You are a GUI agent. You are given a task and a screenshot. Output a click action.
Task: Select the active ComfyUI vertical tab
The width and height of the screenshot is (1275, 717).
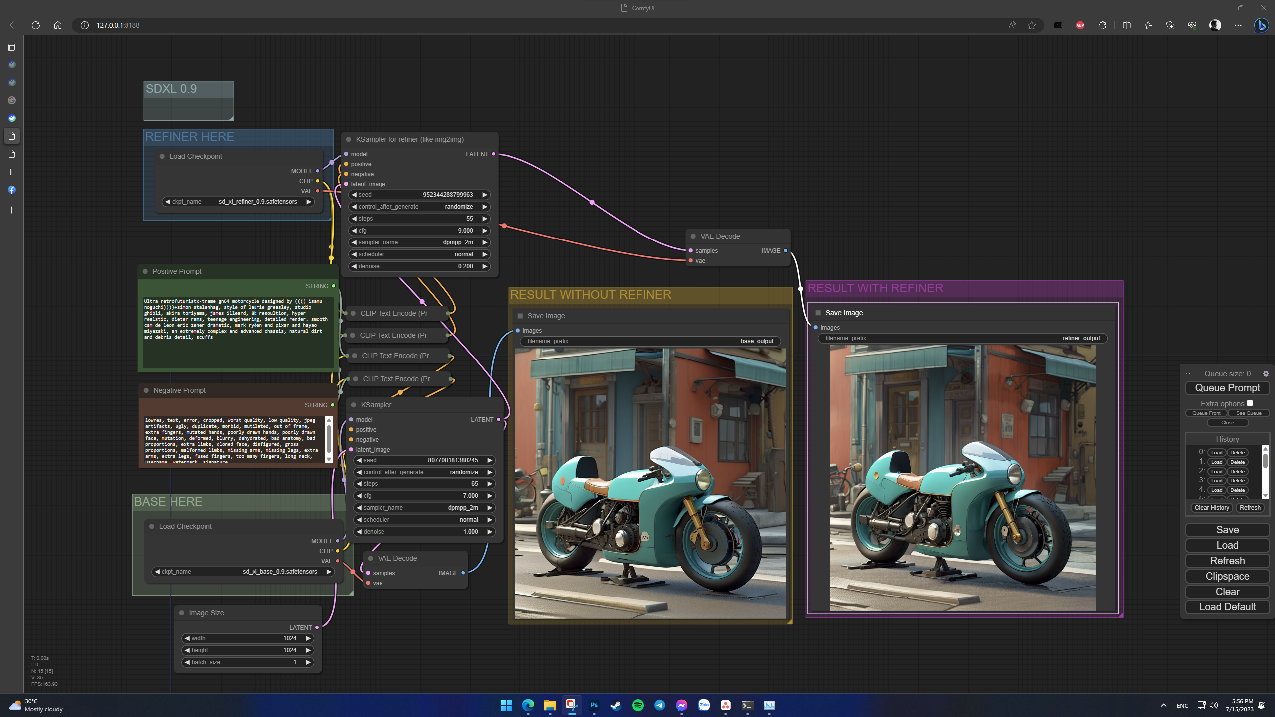tap(11, 136)
